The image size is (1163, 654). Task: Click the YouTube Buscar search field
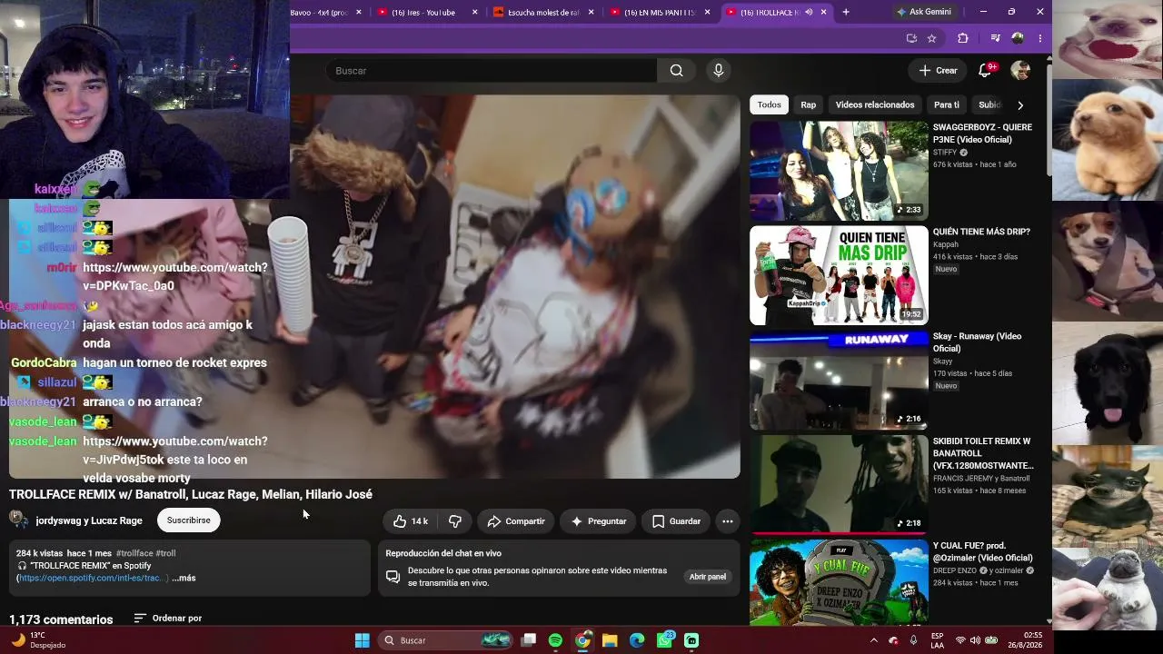tap(491, 71)
